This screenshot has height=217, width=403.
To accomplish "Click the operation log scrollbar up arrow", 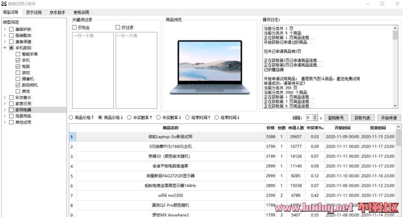I will coord(395,28).
